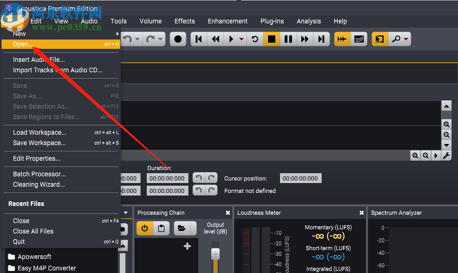Image resolution: width=458 pixels, height=273 pixels.
Task: Click horizontal zoom out magnifier
Action: (426, 155)
